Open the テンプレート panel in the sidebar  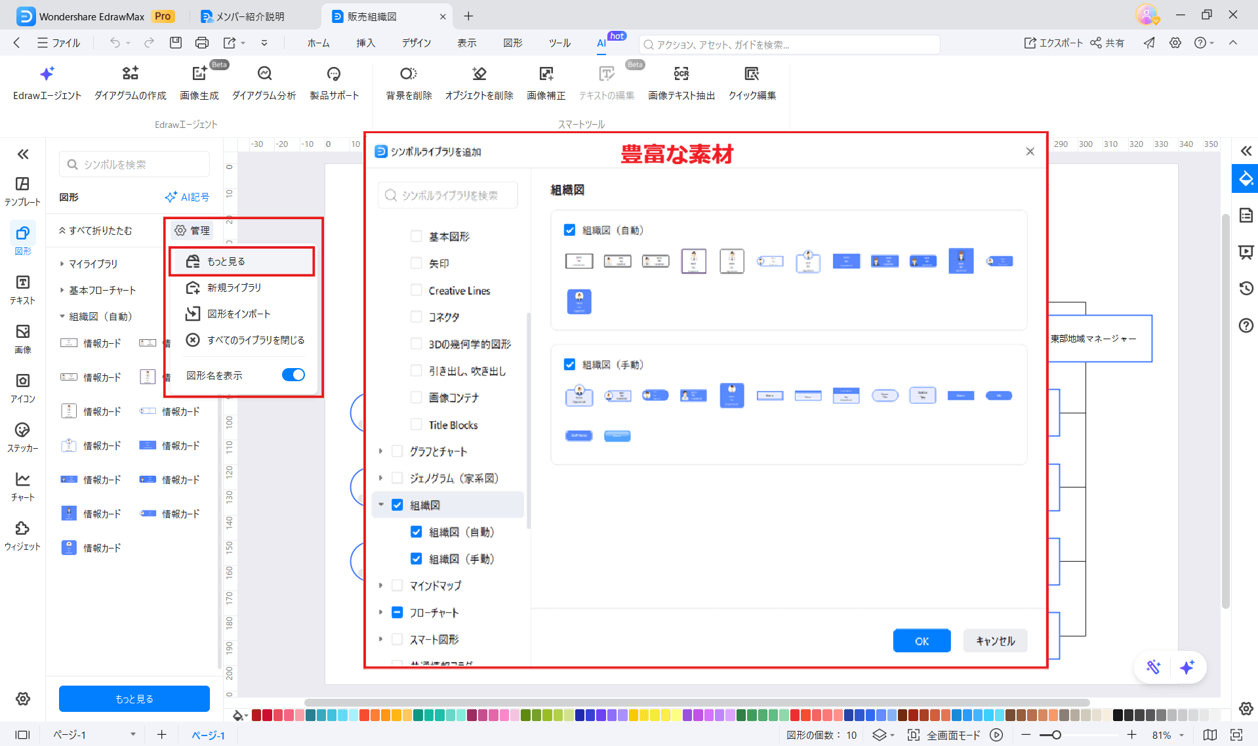[22, 190]
